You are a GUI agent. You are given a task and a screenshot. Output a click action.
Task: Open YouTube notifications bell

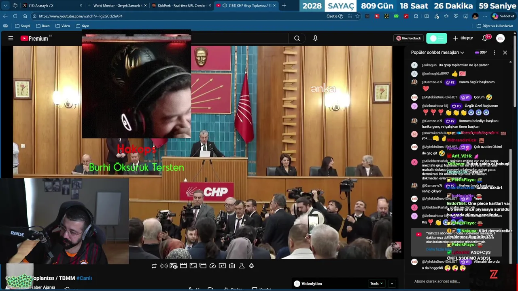point(485,38)
